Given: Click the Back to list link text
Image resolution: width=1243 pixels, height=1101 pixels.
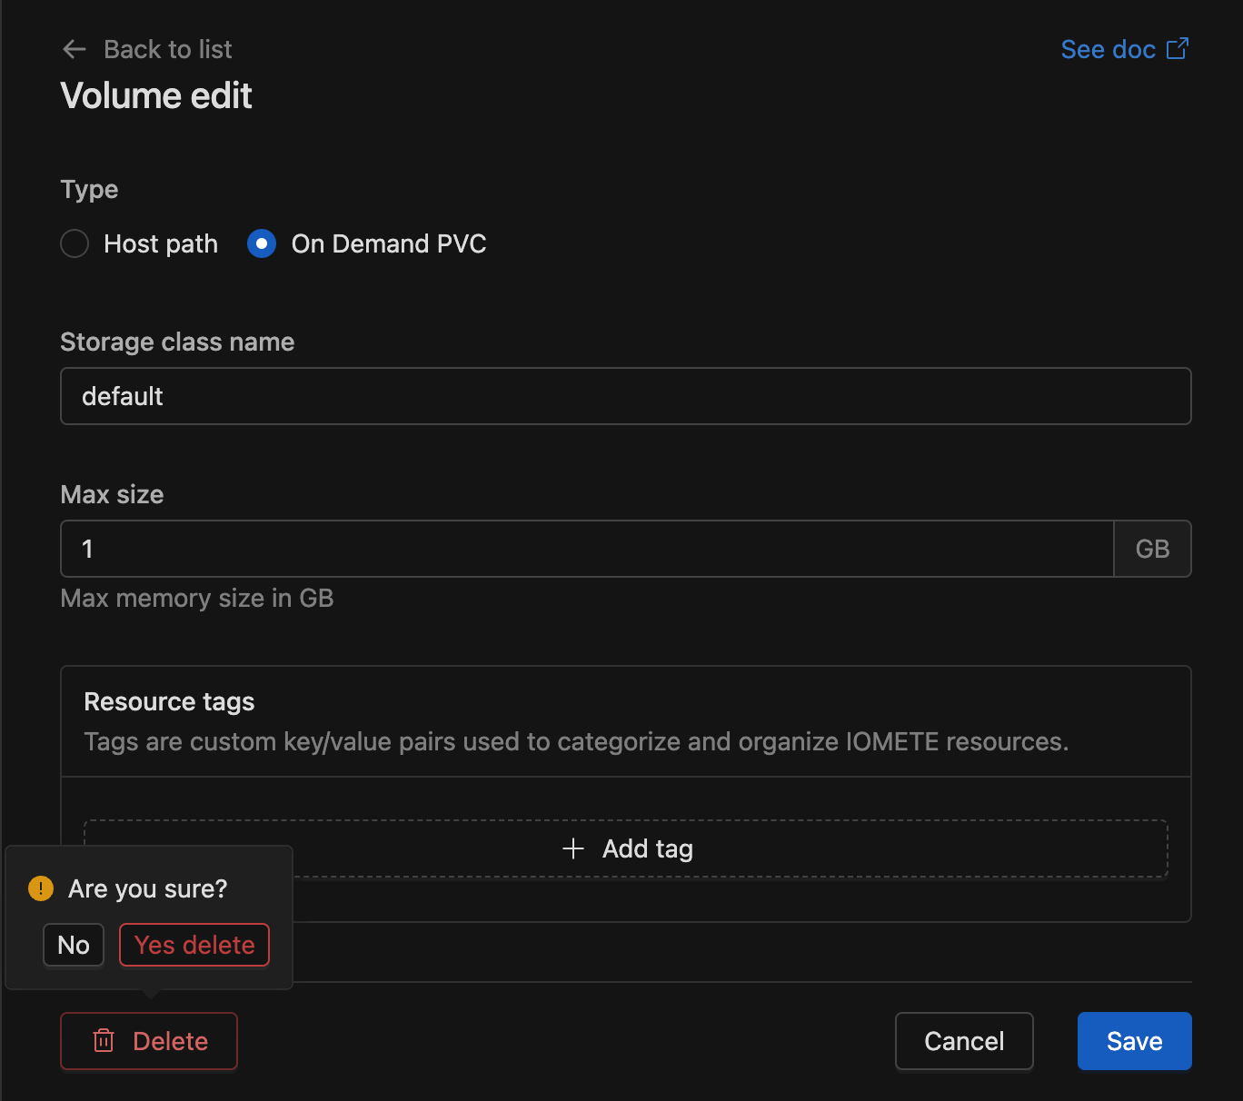Looking at the screenshot, I should click(x=168, y=49).
